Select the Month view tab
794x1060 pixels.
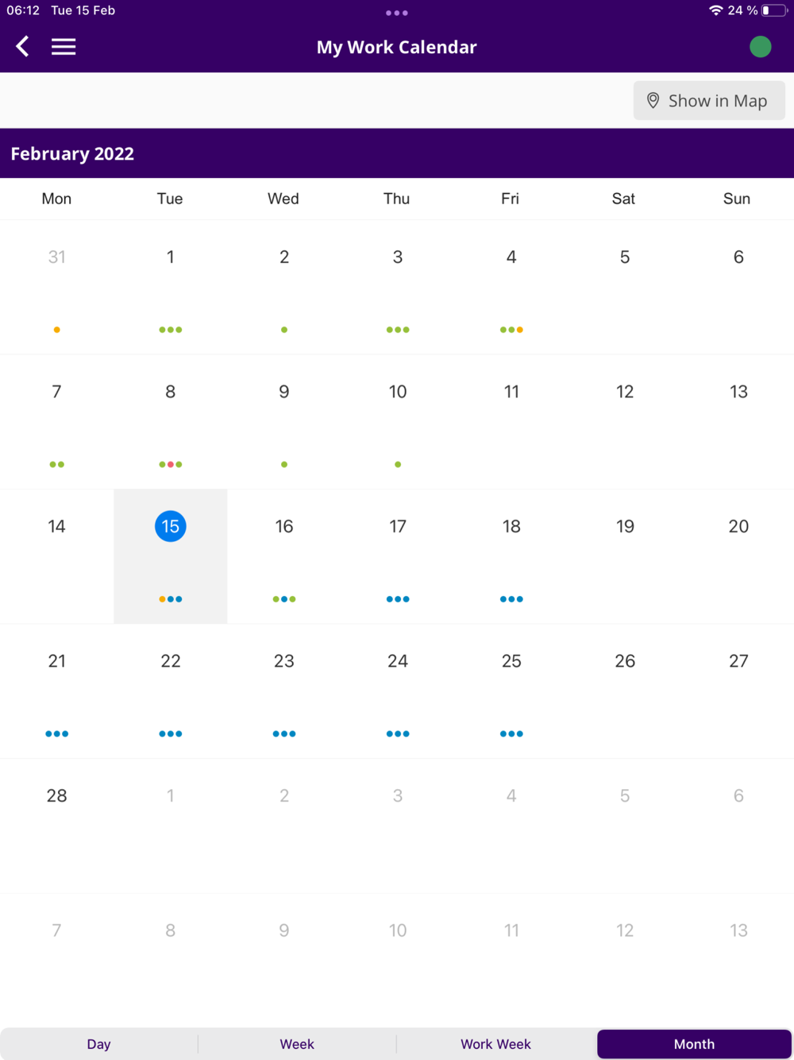click(694, 1044)
